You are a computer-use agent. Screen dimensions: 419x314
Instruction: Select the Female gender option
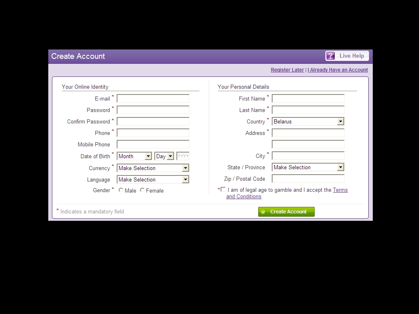142,190
